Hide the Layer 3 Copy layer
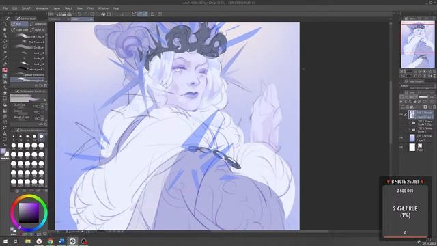 click(x=401, y=114)
